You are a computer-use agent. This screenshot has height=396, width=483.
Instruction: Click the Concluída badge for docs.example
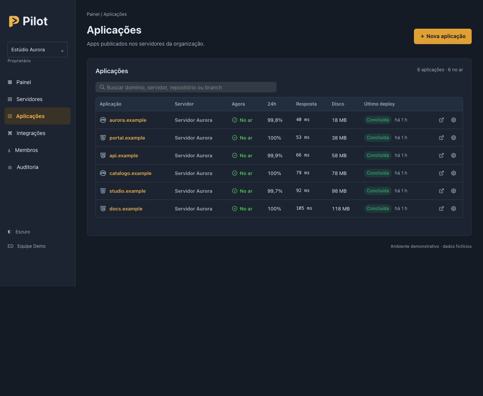378,209
